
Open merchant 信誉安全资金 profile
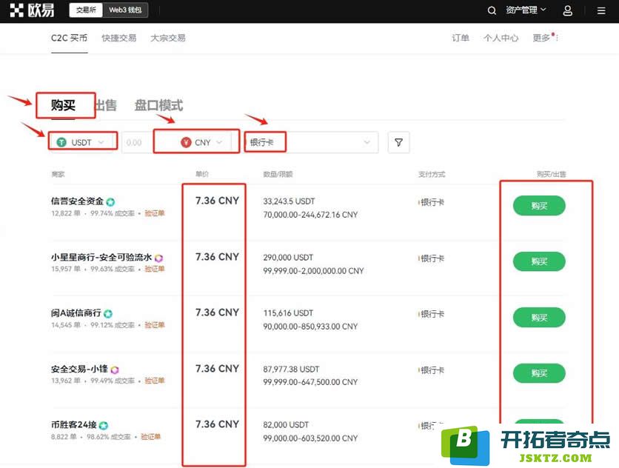tap(77, 201)
